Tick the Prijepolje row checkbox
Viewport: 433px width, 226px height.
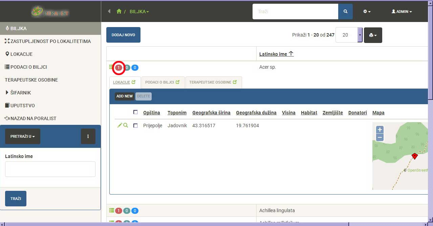136,126
